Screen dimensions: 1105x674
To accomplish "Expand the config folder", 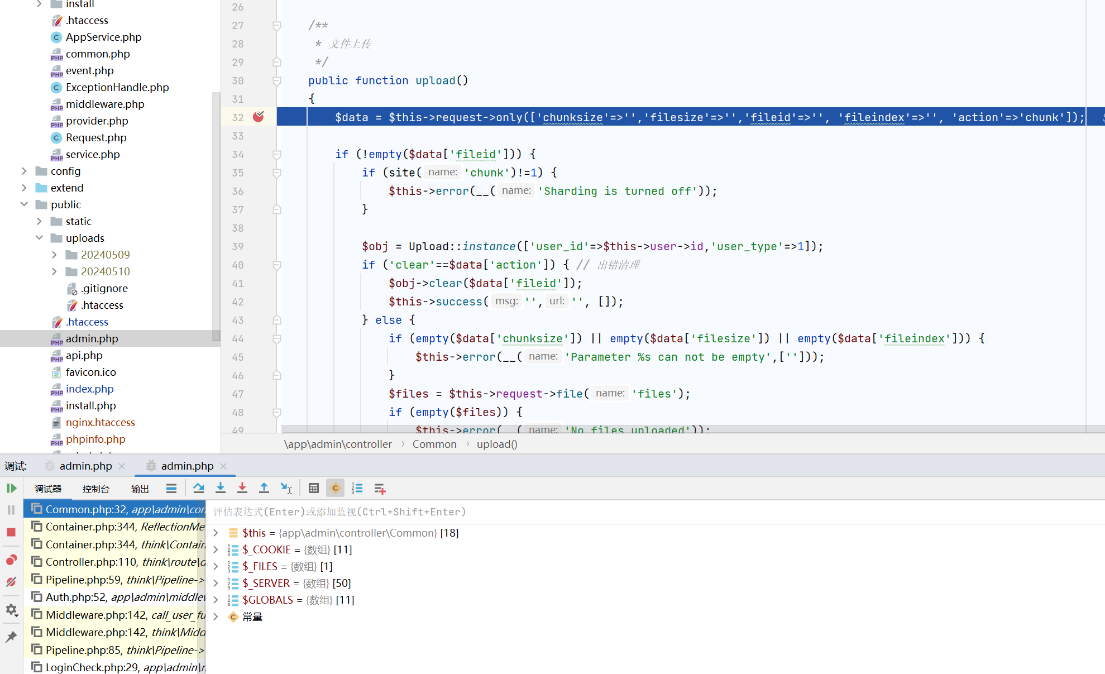I will 24,171.
